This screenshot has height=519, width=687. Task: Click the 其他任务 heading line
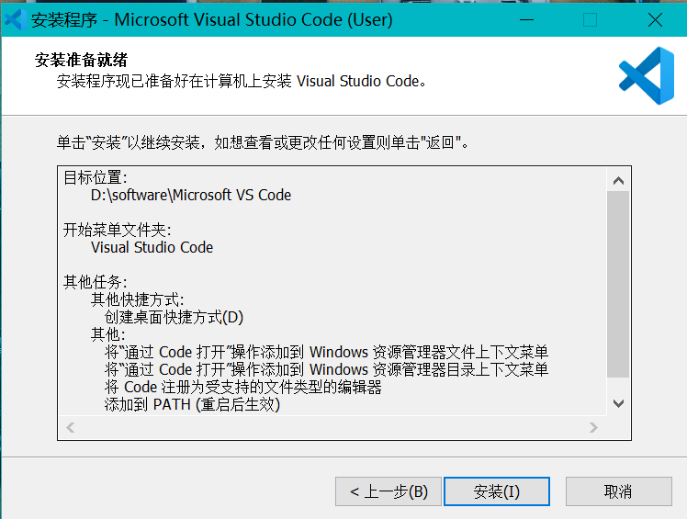(96, 282)
